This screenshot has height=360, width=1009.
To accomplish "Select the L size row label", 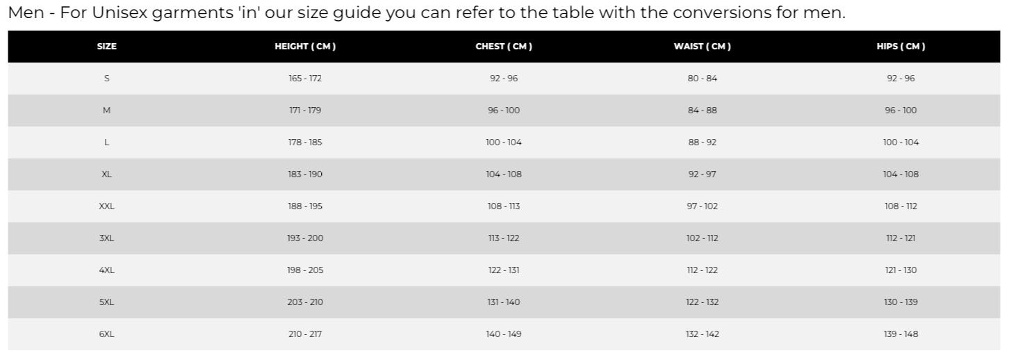I will 106,142.
